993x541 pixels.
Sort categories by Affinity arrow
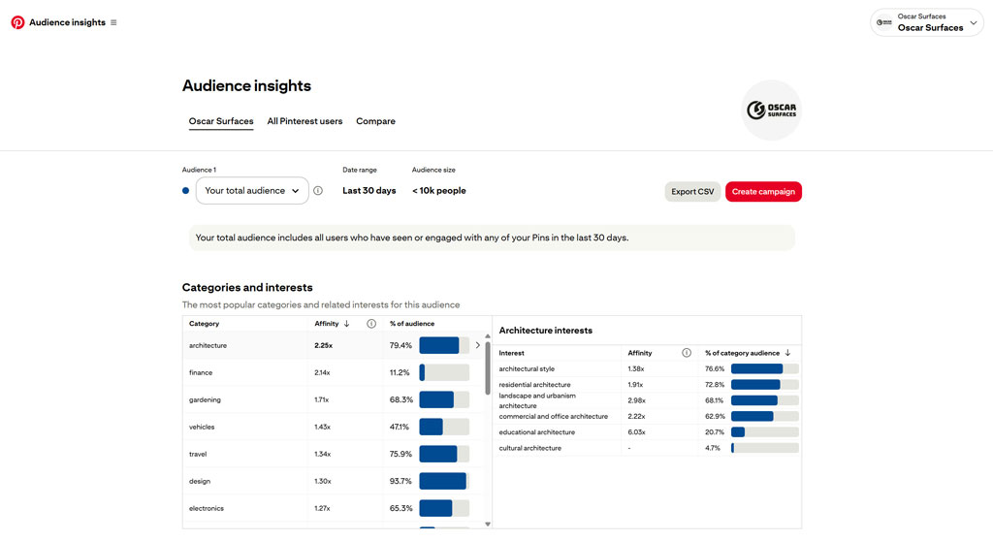tap(347, 324)
